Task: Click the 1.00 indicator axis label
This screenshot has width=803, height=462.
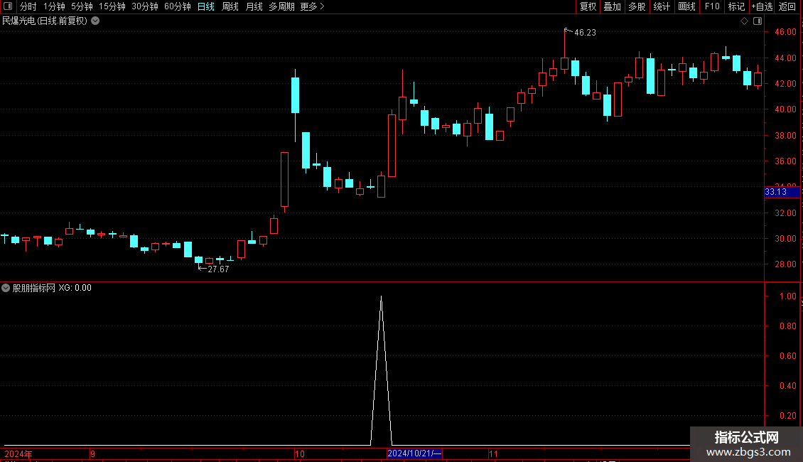Action: point(787,296)
